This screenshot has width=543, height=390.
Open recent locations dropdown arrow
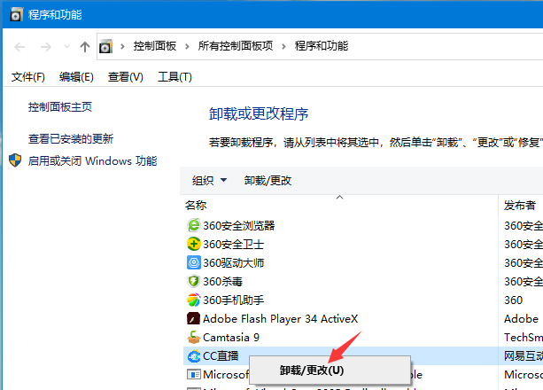(x=66, y=46)
